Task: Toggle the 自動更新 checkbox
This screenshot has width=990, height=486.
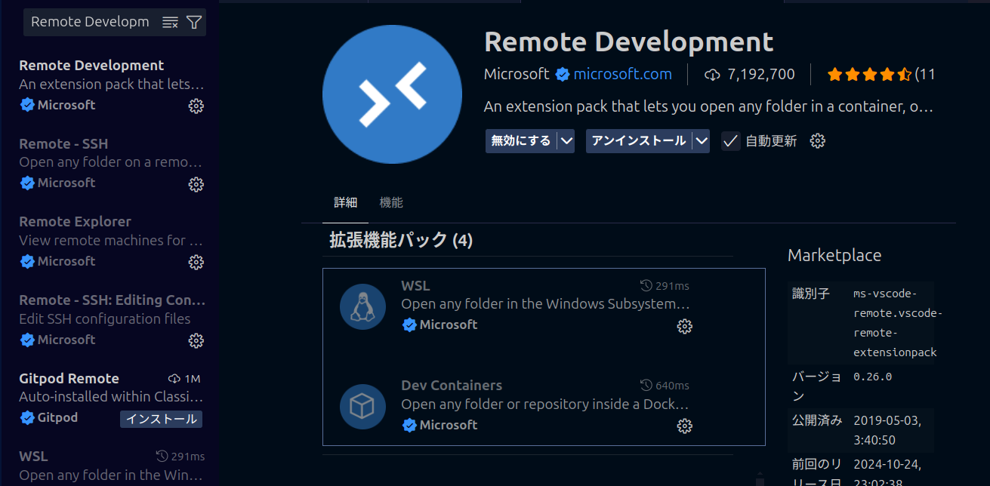Action: point(730,141)
